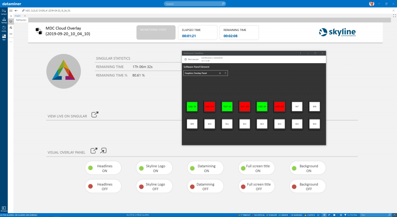The image size is (397, 217).
Task: Open the Workspace icon at sidebar bottom
Action: (4, 209)
